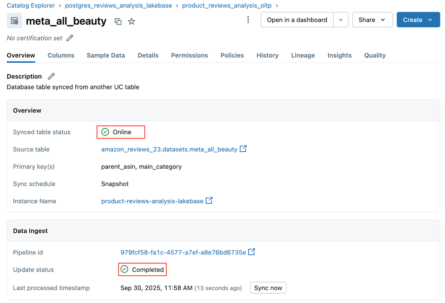Open the amazon_reviews_23.datasets.meta_all_beauty source link

tap(169, 149)
